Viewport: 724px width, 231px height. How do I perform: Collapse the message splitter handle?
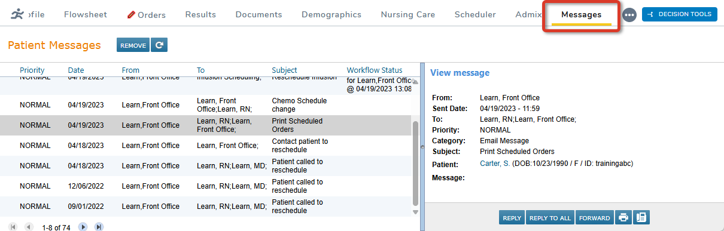pyautogui.click(x=422, y=146)
